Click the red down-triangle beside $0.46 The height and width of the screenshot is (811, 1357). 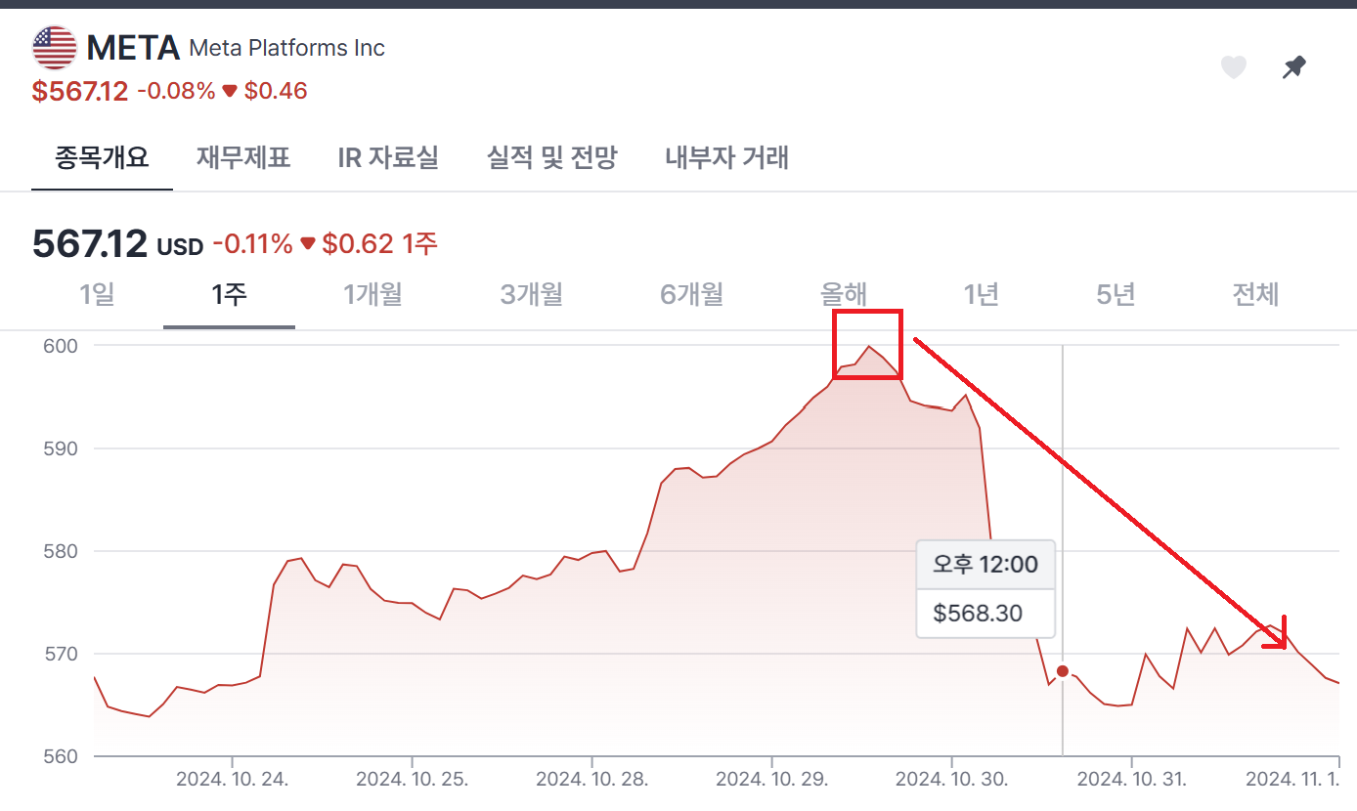tap(231, 90)
